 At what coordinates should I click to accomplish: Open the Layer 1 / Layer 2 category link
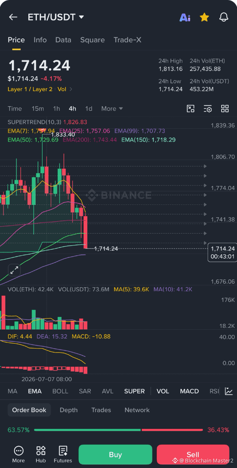pos(30,89)
